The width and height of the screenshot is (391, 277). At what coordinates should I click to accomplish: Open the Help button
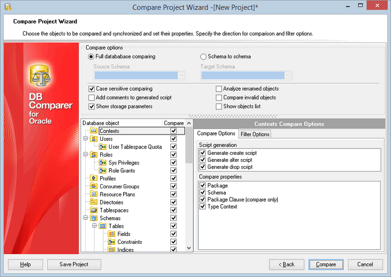tap(25, 264)
